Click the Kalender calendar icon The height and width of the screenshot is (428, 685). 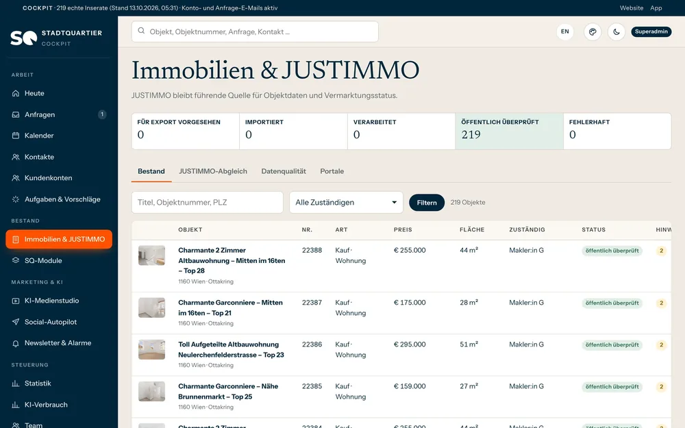(x=16, y=136)
